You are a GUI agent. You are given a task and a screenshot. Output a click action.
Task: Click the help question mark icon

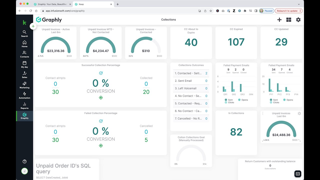click(24, 161)
